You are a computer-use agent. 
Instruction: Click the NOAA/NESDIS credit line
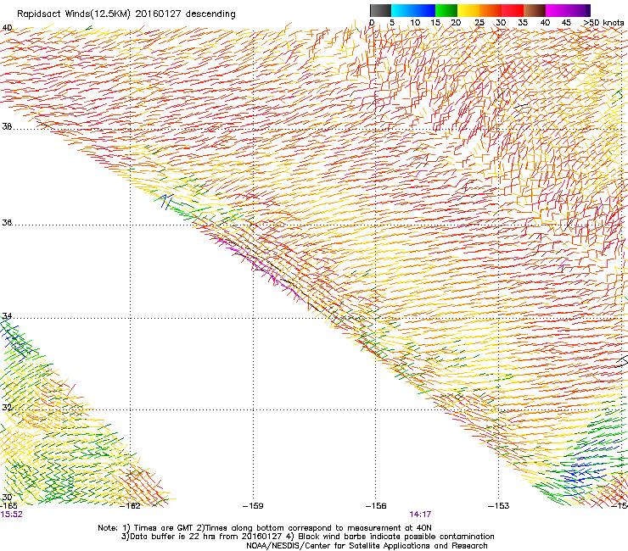(x=367, y=546)
